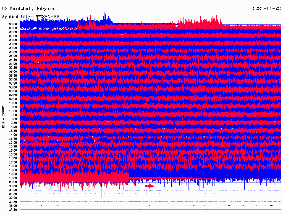Select the 18:00 time label
The image size is (283, 215).
[x=13, y=166]
